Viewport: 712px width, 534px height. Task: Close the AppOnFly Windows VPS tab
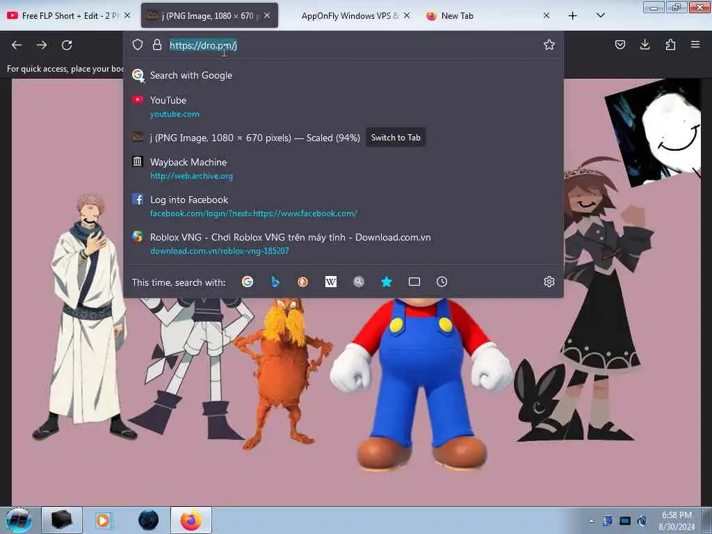407,15
